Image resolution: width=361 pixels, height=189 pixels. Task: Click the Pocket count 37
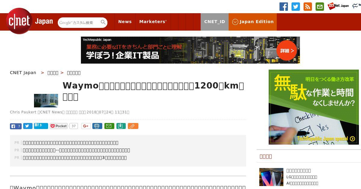[x=73, y=126]
